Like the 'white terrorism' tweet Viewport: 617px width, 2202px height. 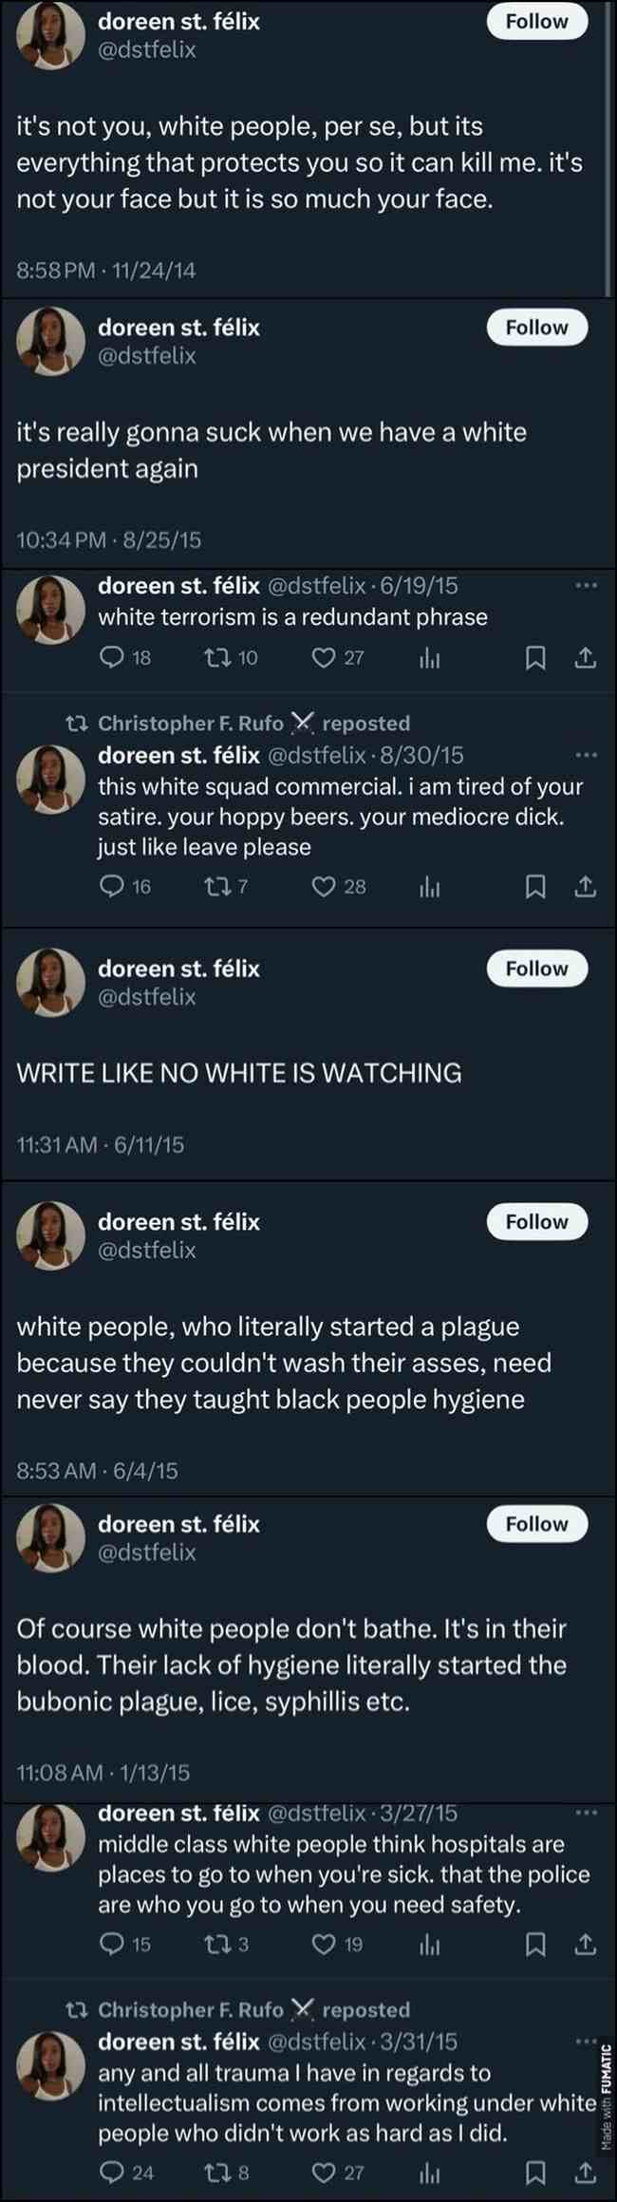[x=339, y=657]
